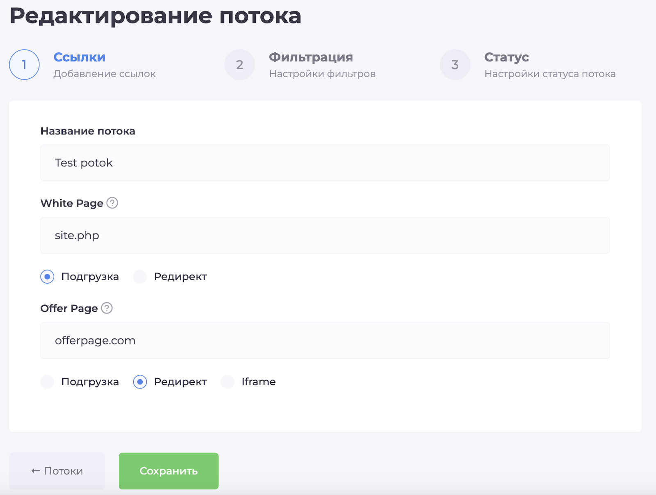Select Iframe radio under Offer Page
This screenshot has width=656, height=495.
(228, 382)
